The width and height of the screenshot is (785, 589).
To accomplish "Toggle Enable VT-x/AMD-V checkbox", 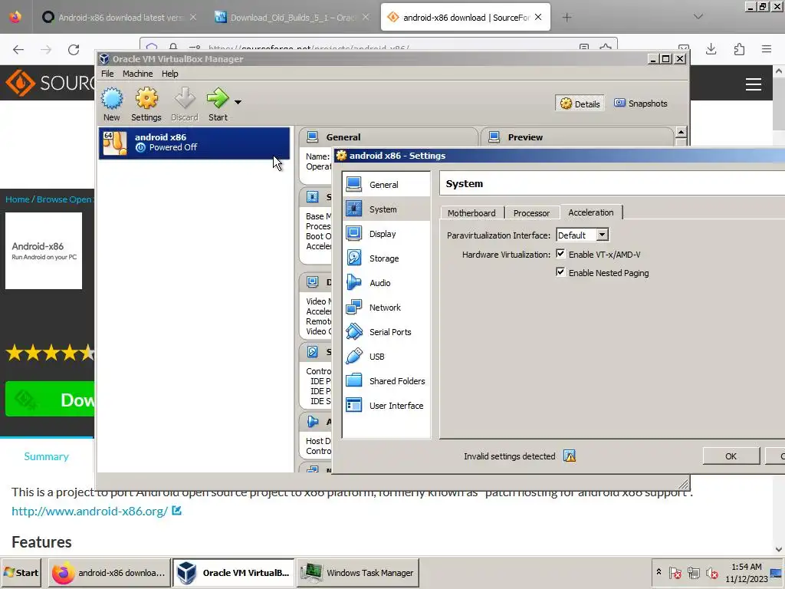I will click(x=560, y=254).
